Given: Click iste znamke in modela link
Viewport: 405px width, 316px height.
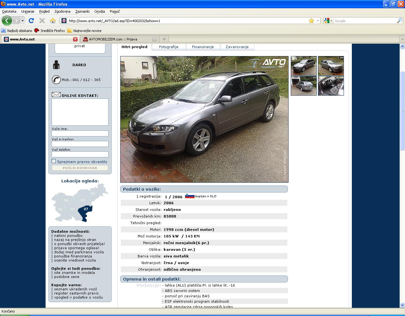Looking at the screenshot, I should [x=74, y=273].
